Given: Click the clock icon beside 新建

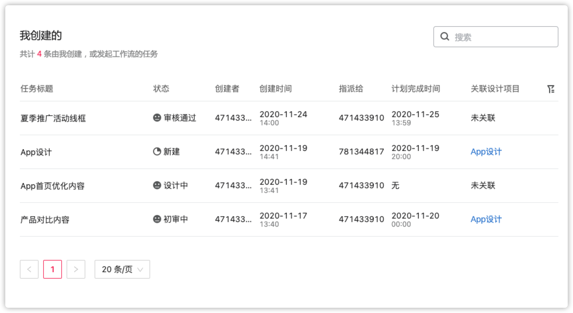Looking at the screenshot, I should [x=157, y=152].
